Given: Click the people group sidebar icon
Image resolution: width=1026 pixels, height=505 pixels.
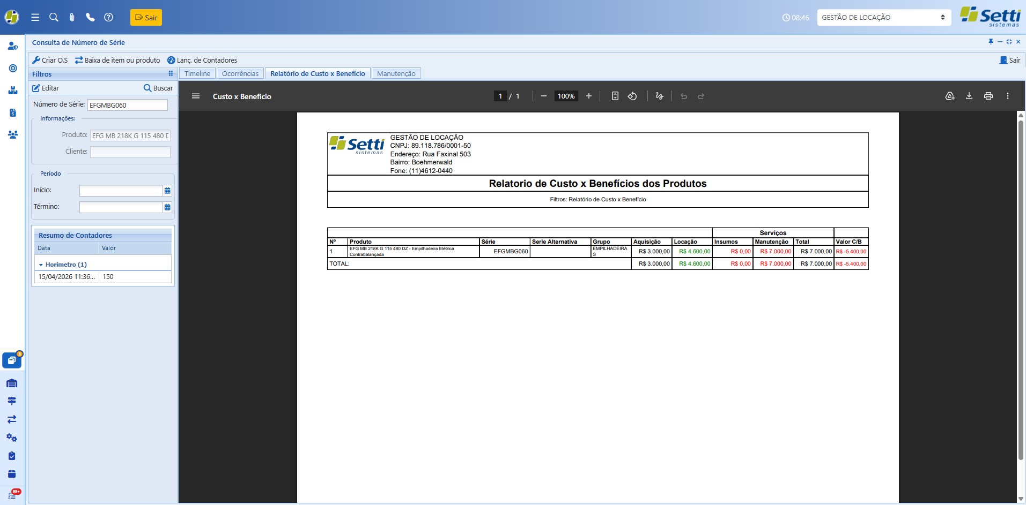Looking at the screenshot, I should 12,135.
